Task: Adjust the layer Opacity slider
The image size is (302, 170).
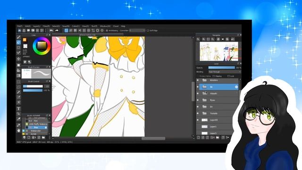Action: (x=222, y=68)
